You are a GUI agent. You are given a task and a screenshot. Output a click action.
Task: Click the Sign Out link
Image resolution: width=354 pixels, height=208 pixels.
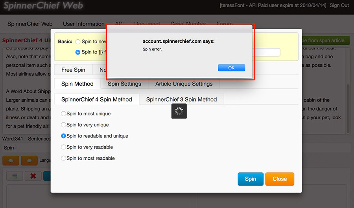point(339,5)
